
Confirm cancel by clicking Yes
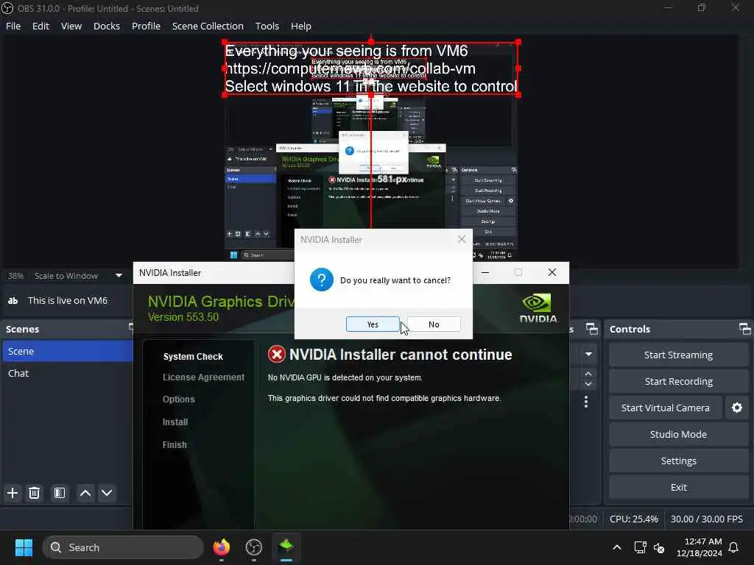[x=373, y=324]
